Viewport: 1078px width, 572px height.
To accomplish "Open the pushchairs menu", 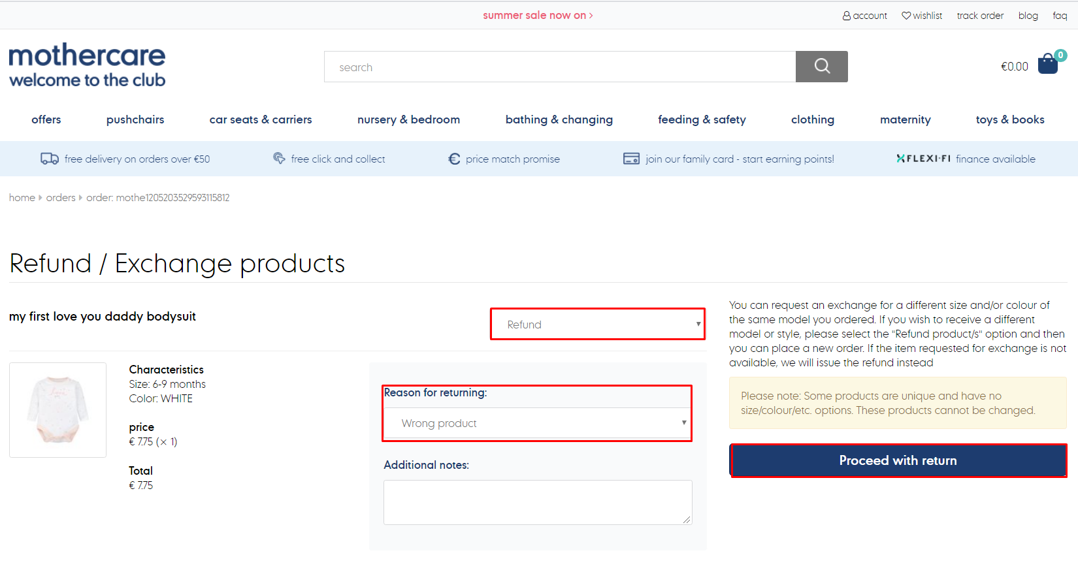I will pyautogui.click(x=135, y=119).
